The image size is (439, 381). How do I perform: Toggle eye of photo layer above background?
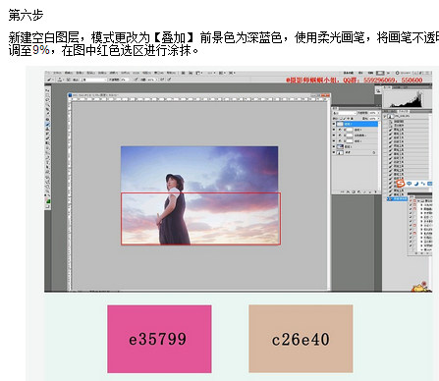tap(334, 146)
